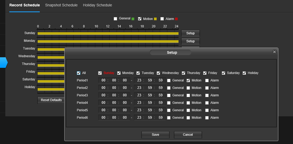Viewport: 293px width, 144px height.
Task: Click the Holiday timeline bar
Action: pyautogui.click(x=51, y=89)
